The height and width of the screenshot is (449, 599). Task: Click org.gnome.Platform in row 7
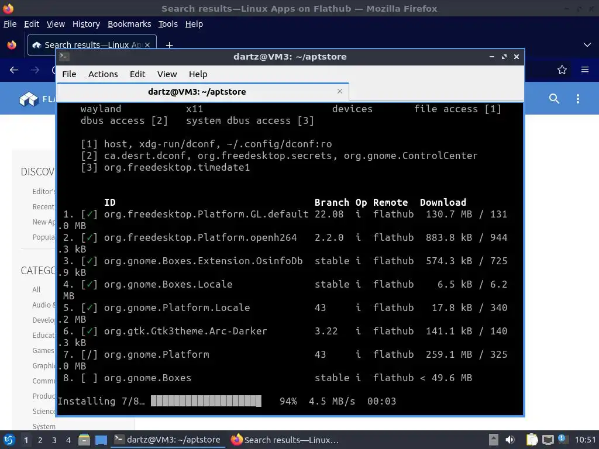[156, 355]
